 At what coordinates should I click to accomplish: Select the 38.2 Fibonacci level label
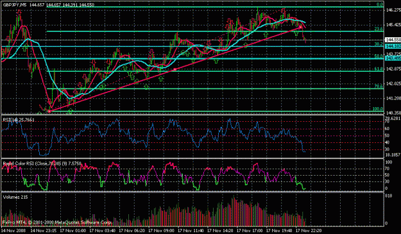pyautogui.click(x=379, y=44)
